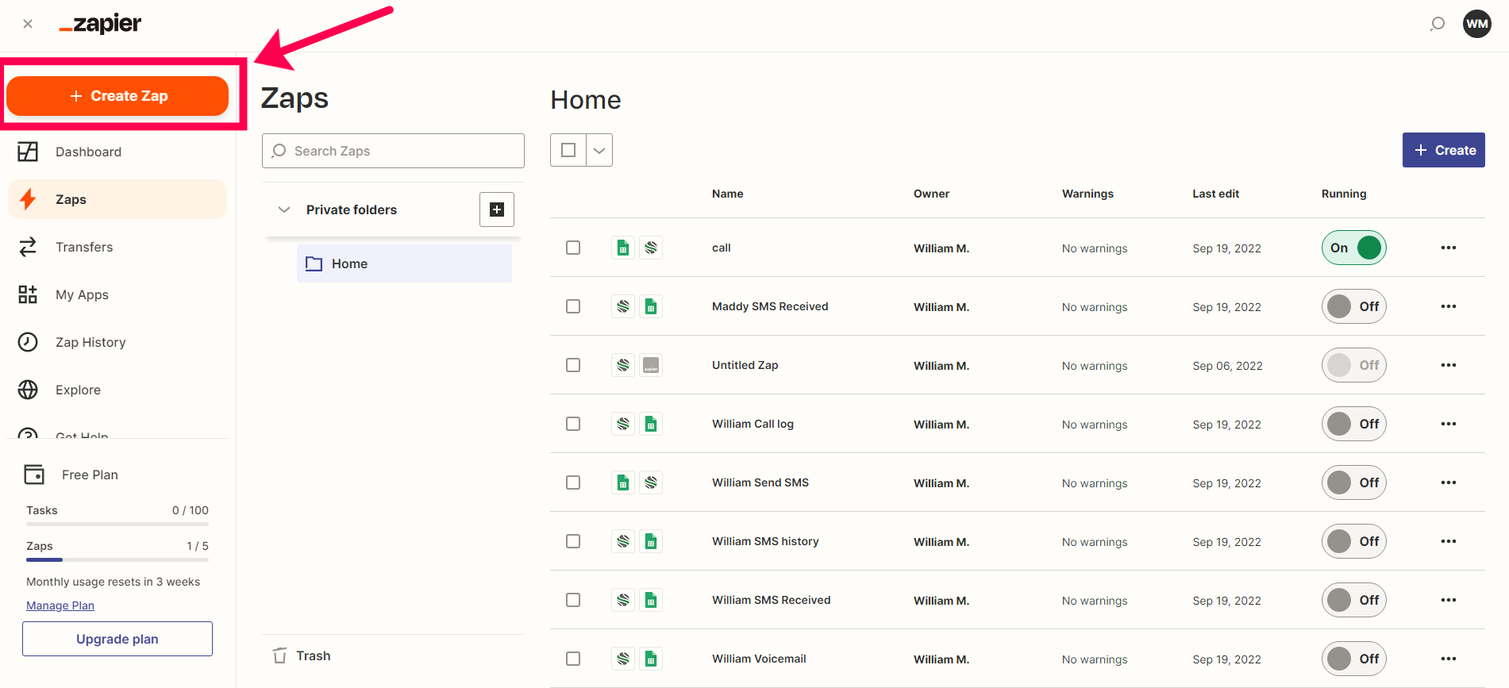Tick the select-all zaps checkbox
1509x688 pixels.
(x=568, y=150)
